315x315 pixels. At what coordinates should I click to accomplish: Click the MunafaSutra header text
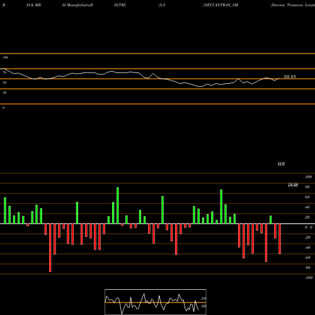77,5
